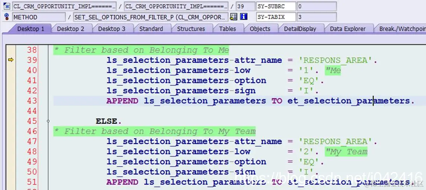Click the APPEND keyword on line 43

pyautogui.click(x=122, y=101)
